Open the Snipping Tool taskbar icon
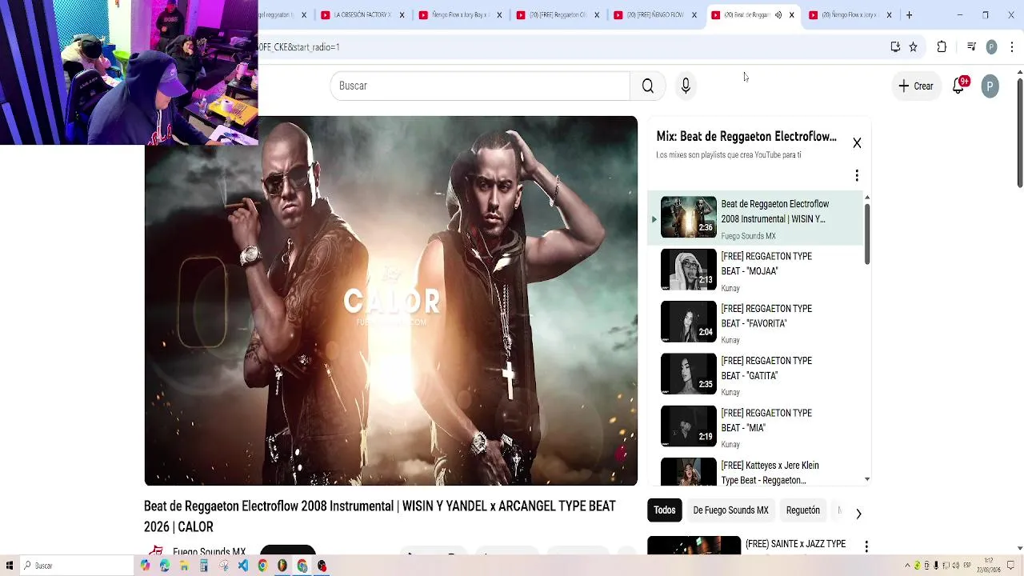 pyautogui.click(x=223, y=566)
